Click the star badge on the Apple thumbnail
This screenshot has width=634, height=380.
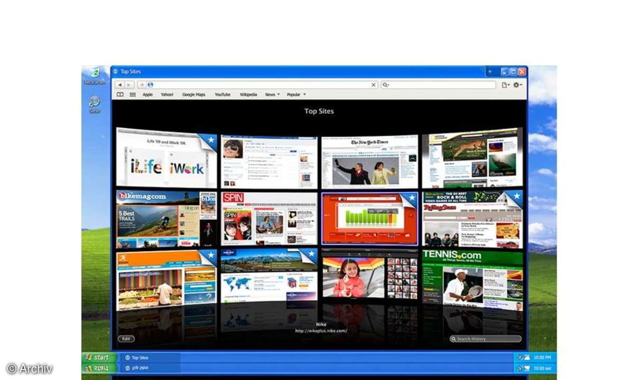(210, 140)
